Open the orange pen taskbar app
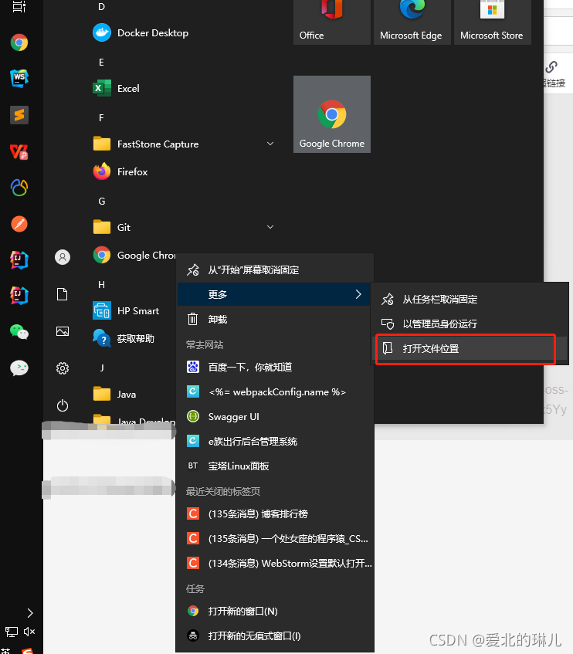Image resolution: width=573 pixels, height=654 pixels. pos(19,224)
